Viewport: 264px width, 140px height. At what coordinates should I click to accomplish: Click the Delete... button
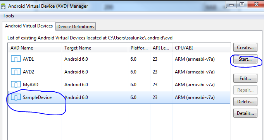[x=245, y=102]
